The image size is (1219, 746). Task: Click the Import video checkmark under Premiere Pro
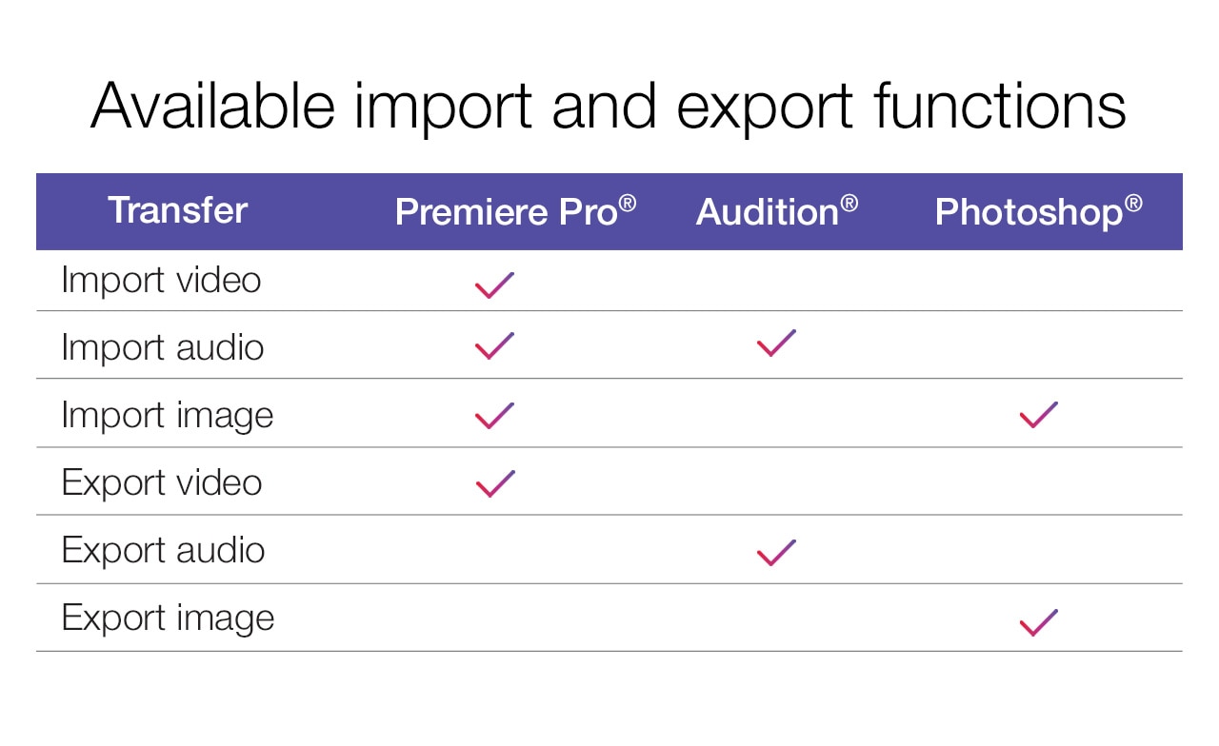[494, 285]
